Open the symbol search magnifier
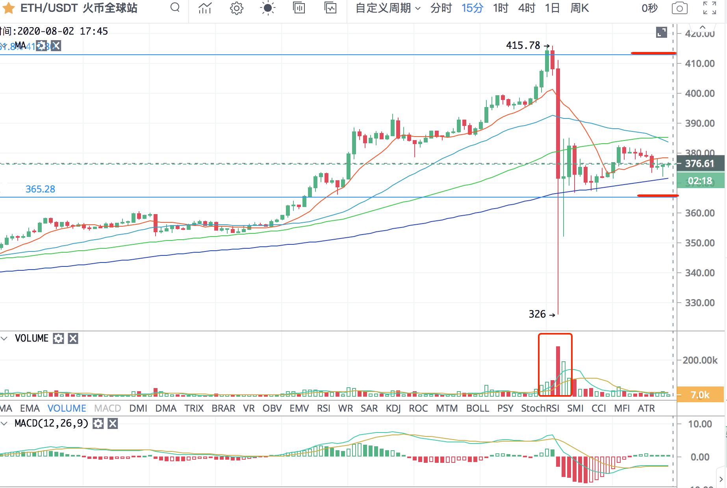Screen dimensions: 727x488 tap(175, 7)
